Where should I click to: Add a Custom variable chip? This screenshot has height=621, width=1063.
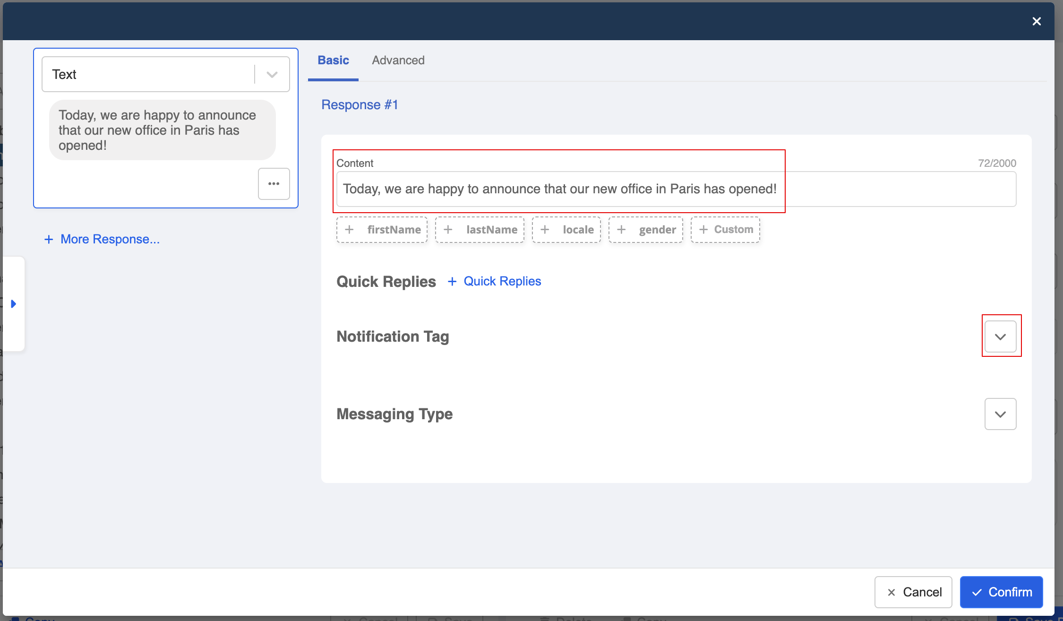click(x=725, y=230)
